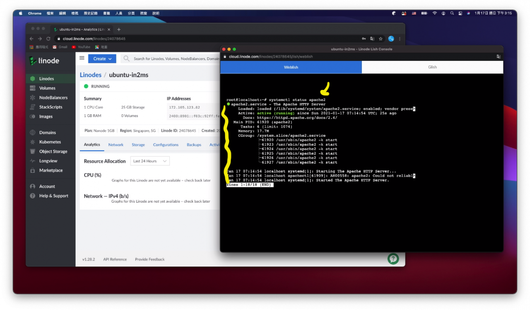Switch to the Weblish tab
This screenshot has width=530, height=310.
click(x=291, y=67)
